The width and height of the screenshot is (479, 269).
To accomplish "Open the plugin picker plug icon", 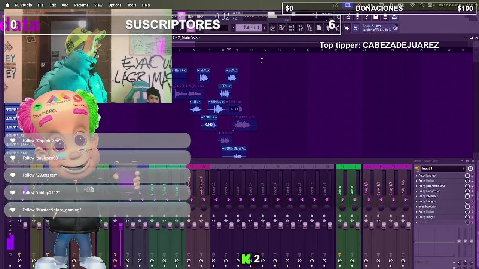I will (x=329, y=28).
